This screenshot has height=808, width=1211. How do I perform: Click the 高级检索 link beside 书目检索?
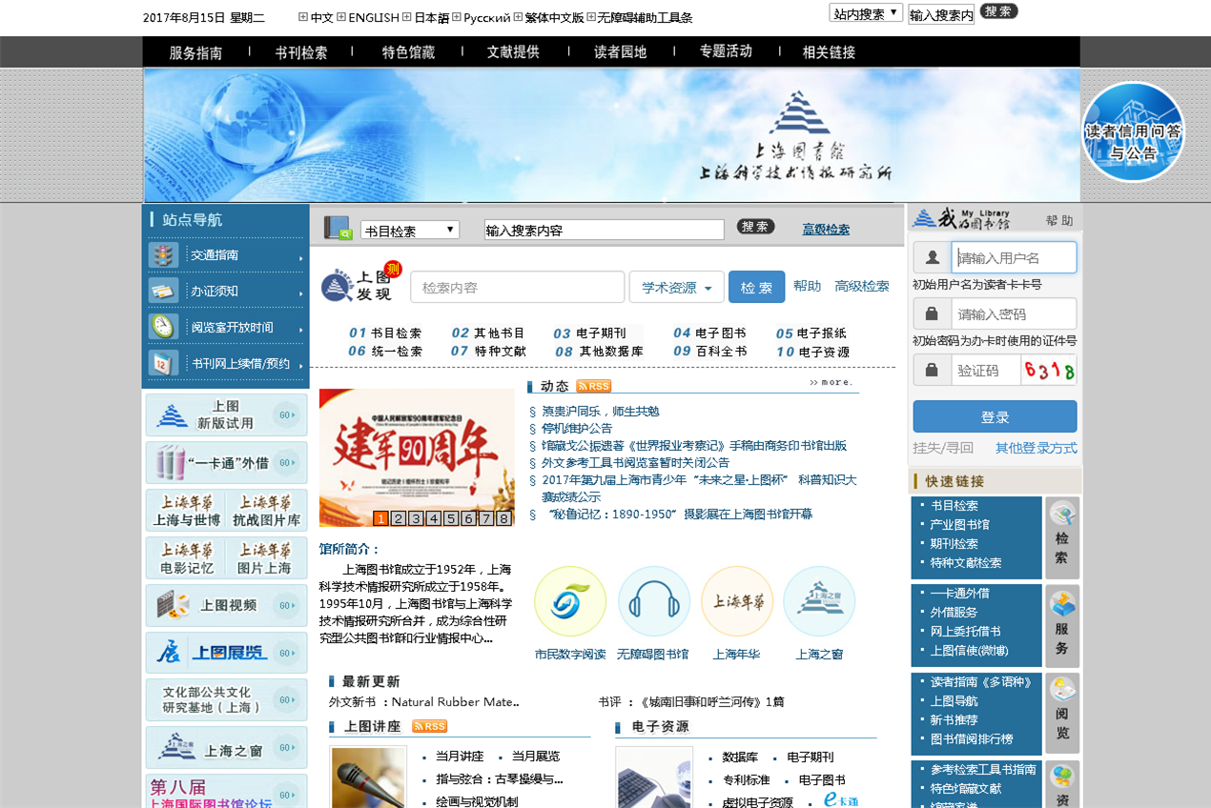(826, 230)
